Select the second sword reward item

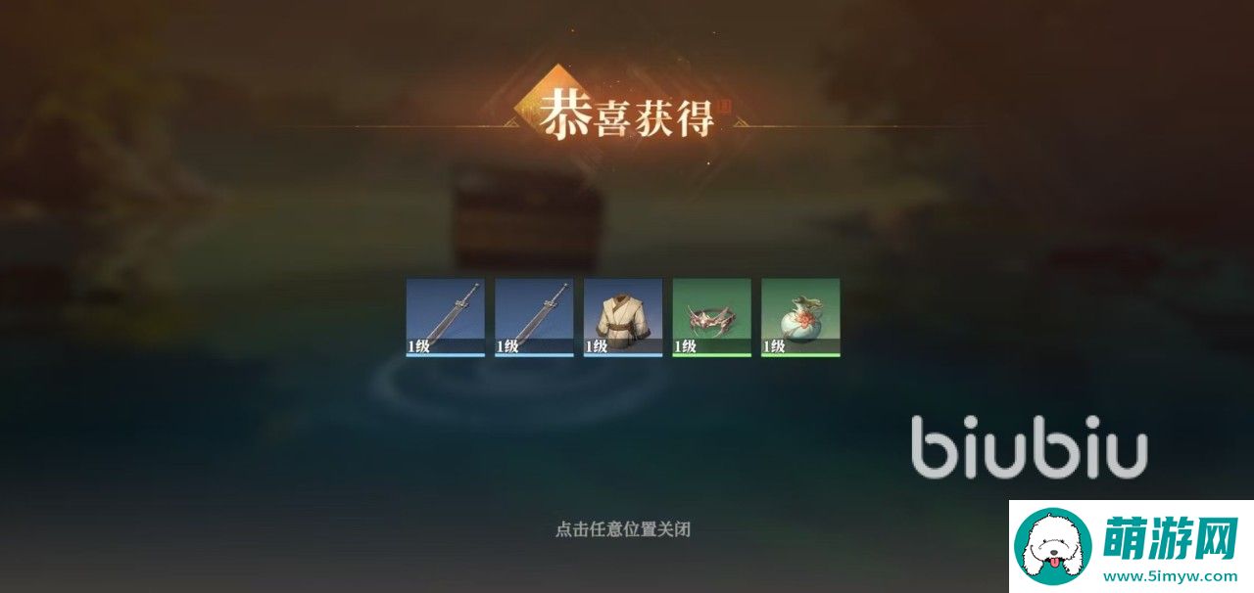point(534,317)
